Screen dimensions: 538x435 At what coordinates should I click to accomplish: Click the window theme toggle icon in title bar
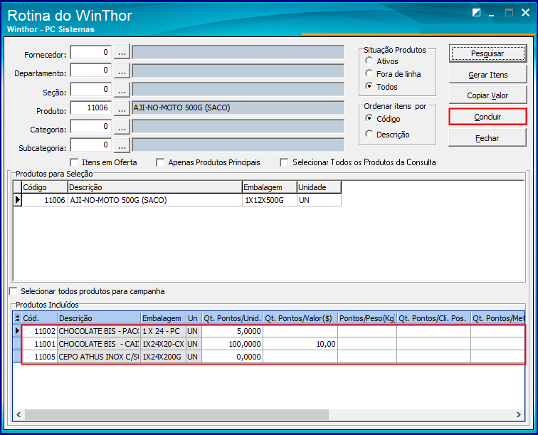476,13
